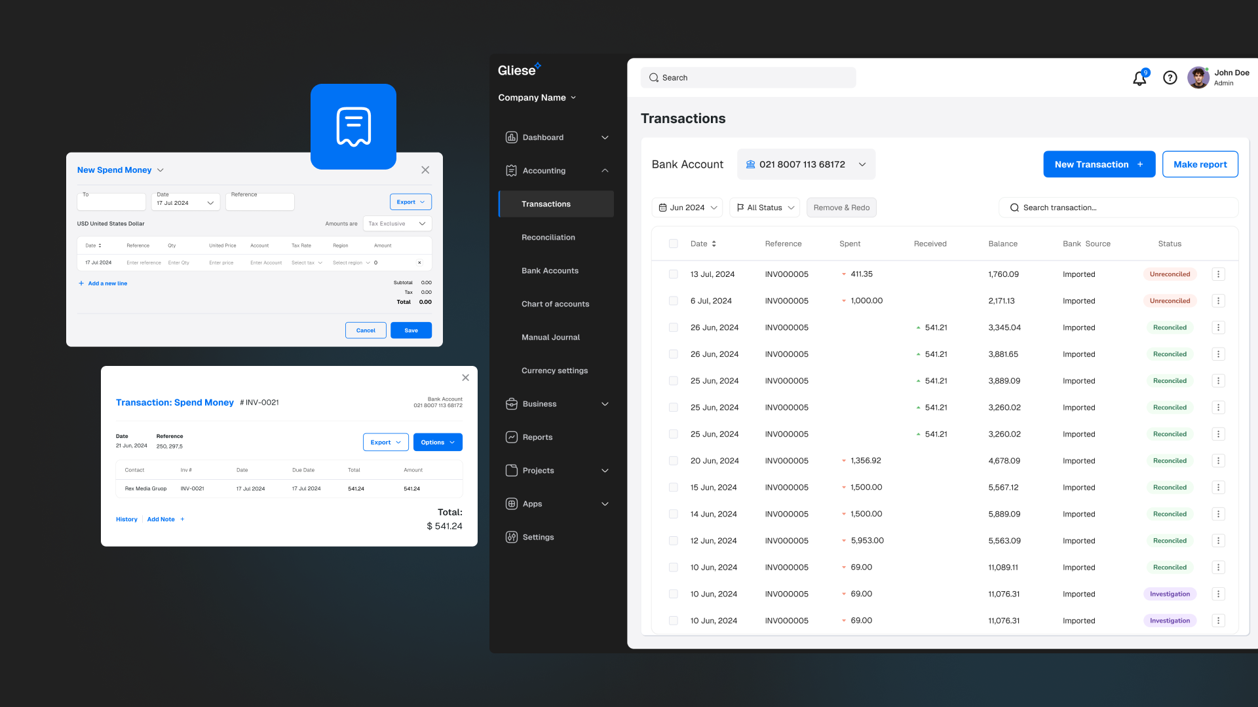Viewport: 1258px width, 707px height.
Task: Select Bank Accounts in the sidebar
Action: [550, 271]
